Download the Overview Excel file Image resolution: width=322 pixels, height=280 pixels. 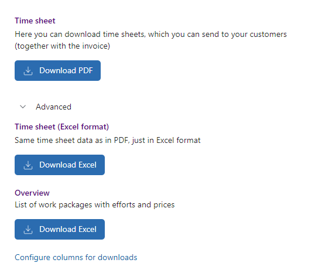(x=60, y=229)
